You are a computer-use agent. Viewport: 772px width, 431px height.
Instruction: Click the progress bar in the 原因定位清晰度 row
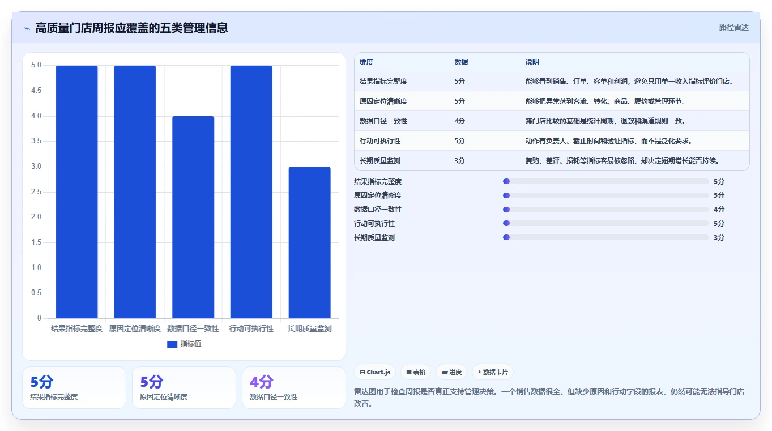coord(606,195)
